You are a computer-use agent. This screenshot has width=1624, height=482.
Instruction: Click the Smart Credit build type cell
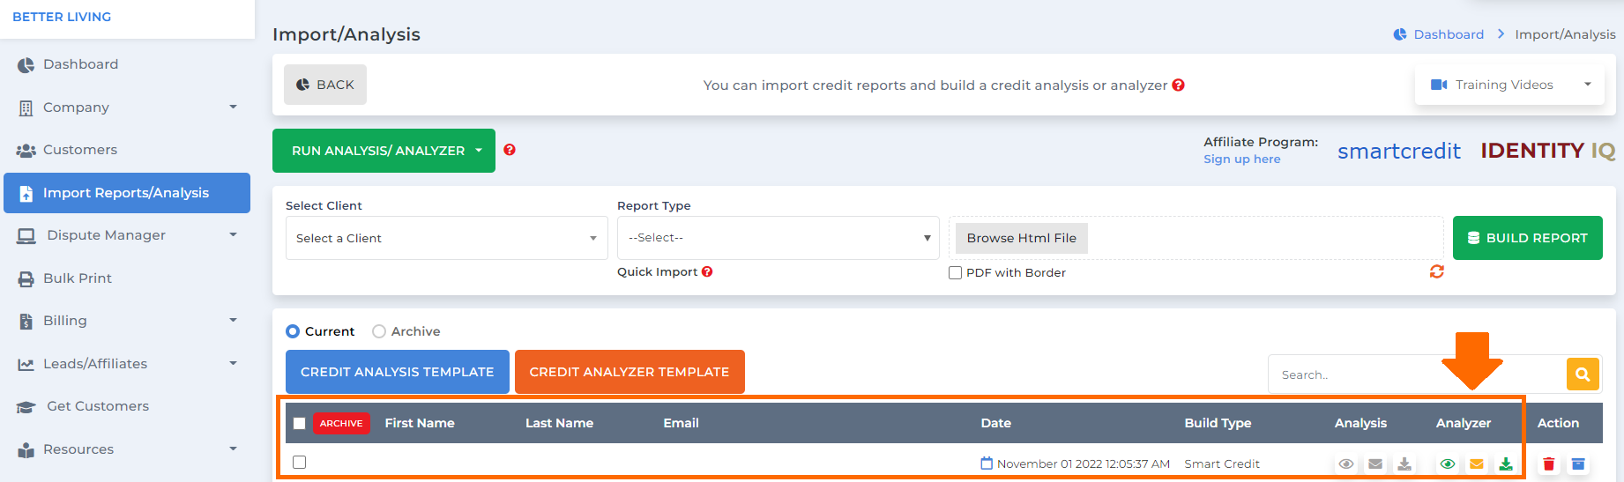(1222, 463)
